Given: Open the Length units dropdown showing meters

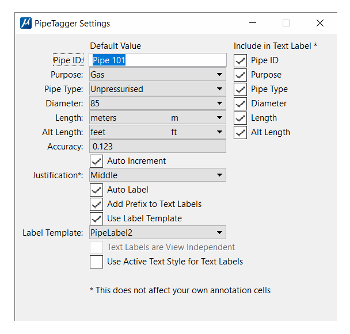Looking at the screenshot, I should point(158,118).
